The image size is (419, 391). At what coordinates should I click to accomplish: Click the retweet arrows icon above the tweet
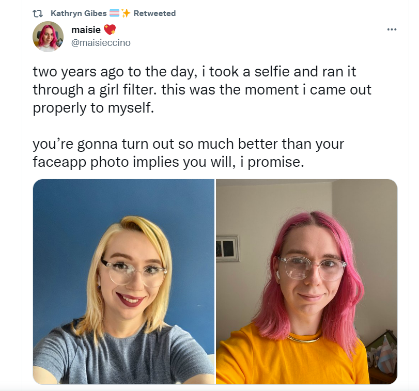click(37, 13)
